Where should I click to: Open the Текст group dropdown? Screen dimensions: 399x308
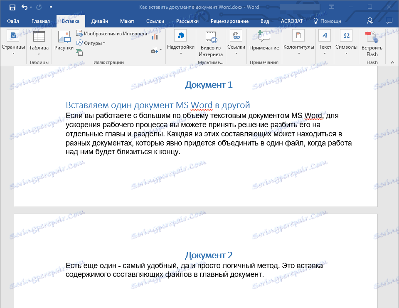click(x=325, y=43)
